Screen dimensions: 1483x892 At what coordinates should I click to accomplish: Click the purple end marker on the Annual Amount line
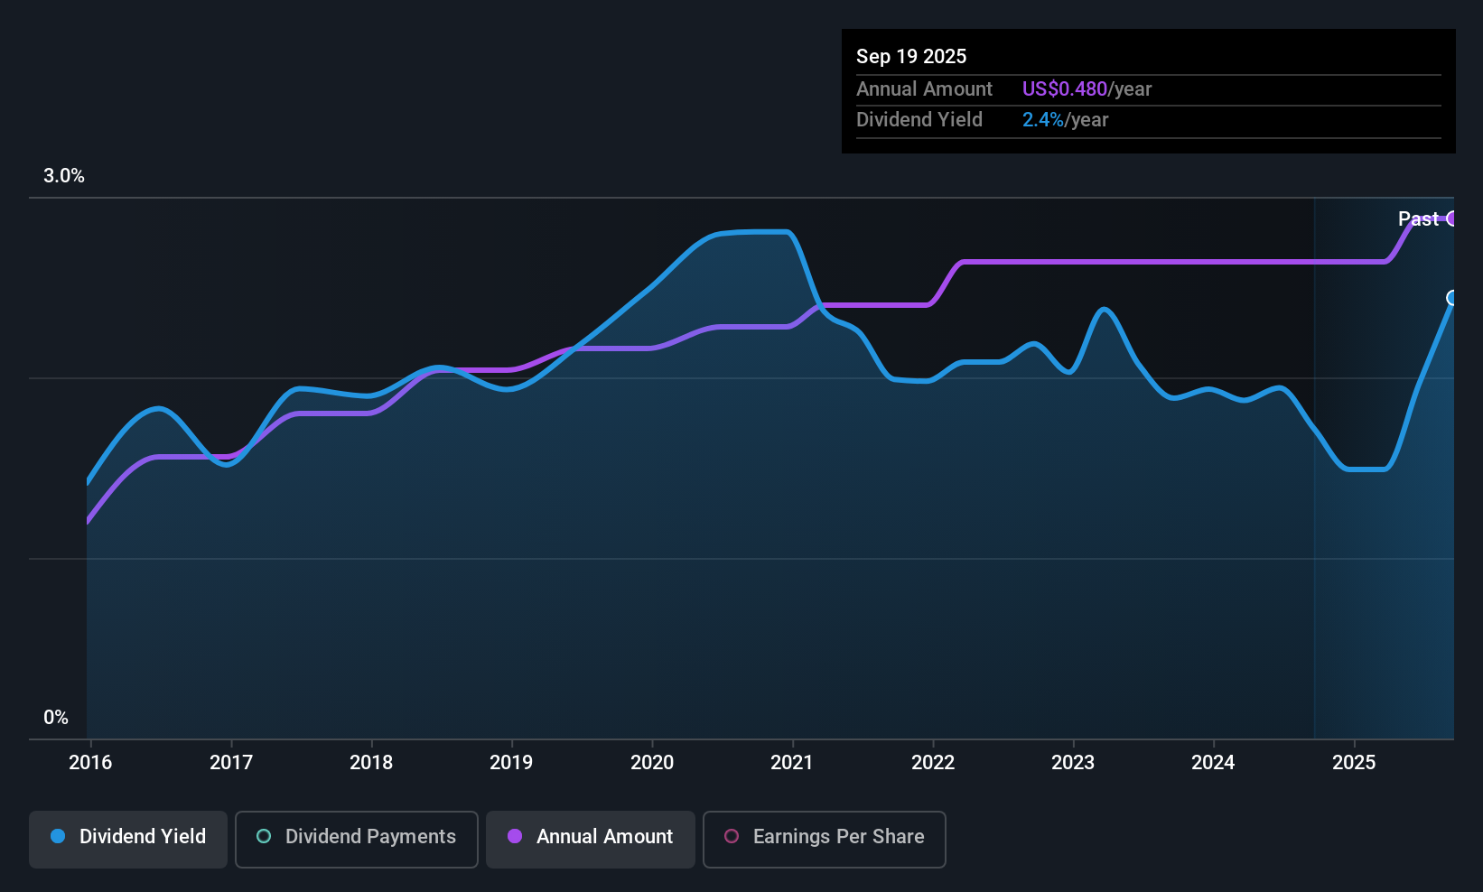pyautogui.click(x=1452, y=218)
